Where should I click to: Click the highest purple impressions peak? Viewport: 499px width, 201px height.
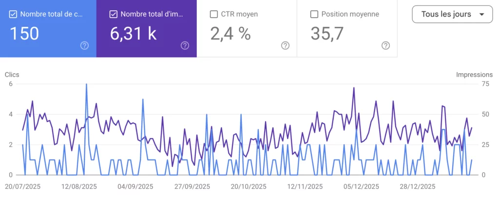coord(354,88)
